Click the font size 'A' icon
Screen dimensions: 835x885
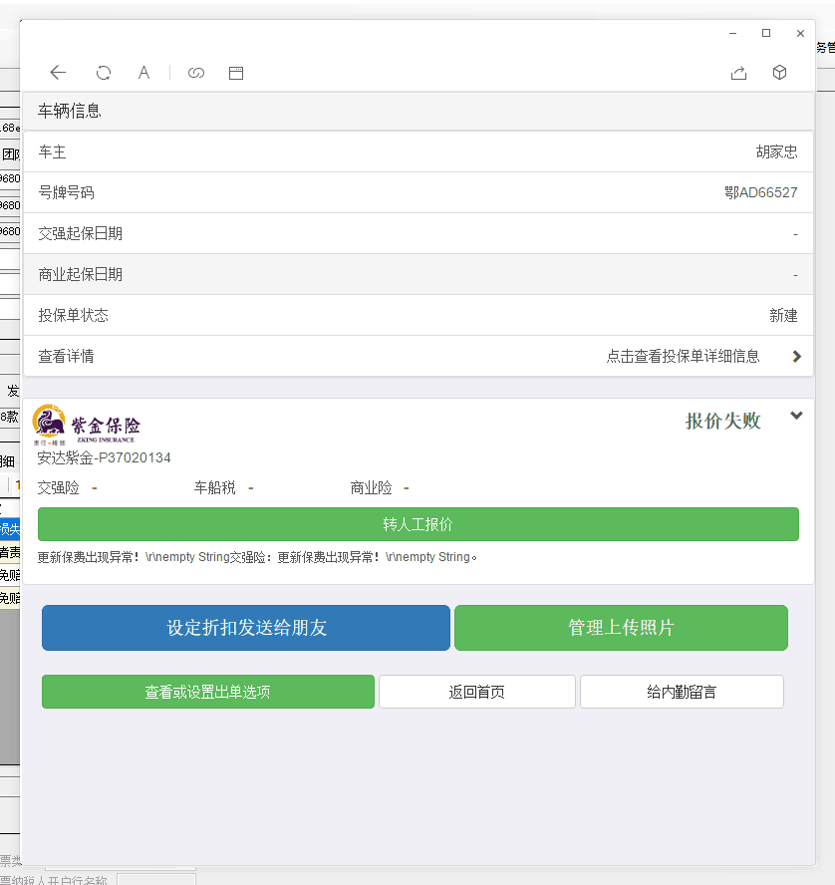(143, 73)
